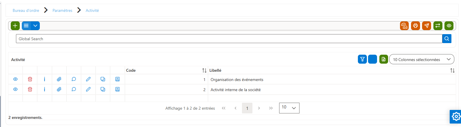Open notes icon for Organisation des événements row
The image size is (461, 127).
117,79
